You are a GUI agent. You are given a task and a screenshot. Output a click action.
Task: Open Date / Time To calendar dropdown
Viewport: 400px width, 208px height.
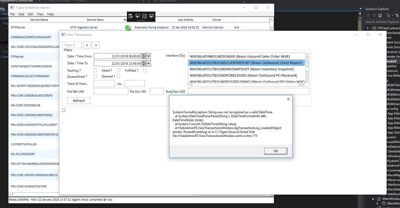tap(149, 63)
